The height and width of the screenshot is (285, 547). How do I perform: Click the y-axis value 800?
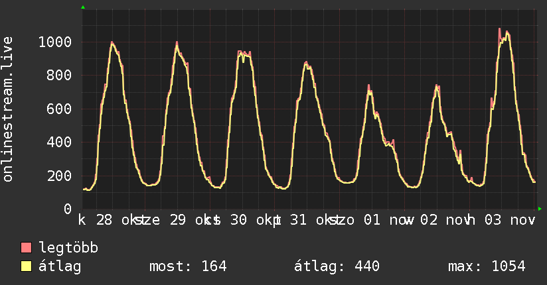[59, 76]
